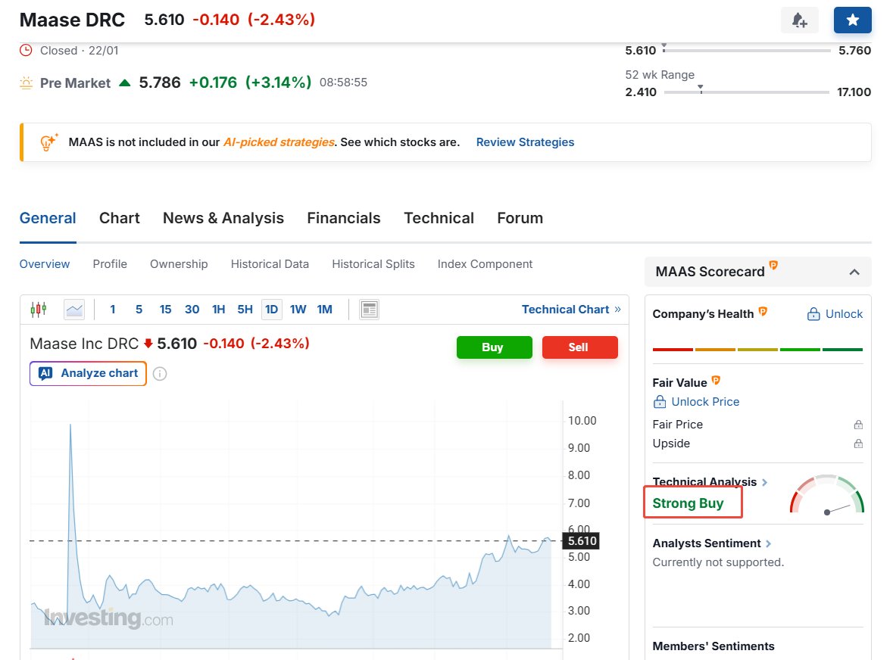Click the Strong Buy rating text
893x660 pixels.
coord(688,503)
